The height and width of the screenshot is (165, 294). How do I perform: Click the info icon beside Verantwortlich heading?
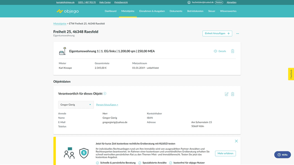(105, 94)
